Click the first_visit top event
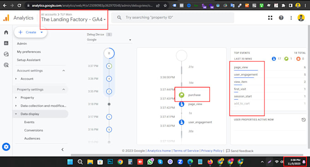The width and height of the screenshot is (310, 167). click(240, 89)
